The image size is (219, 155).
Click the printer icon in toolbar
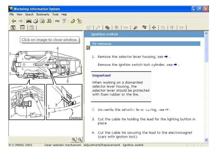coord(36,21)
